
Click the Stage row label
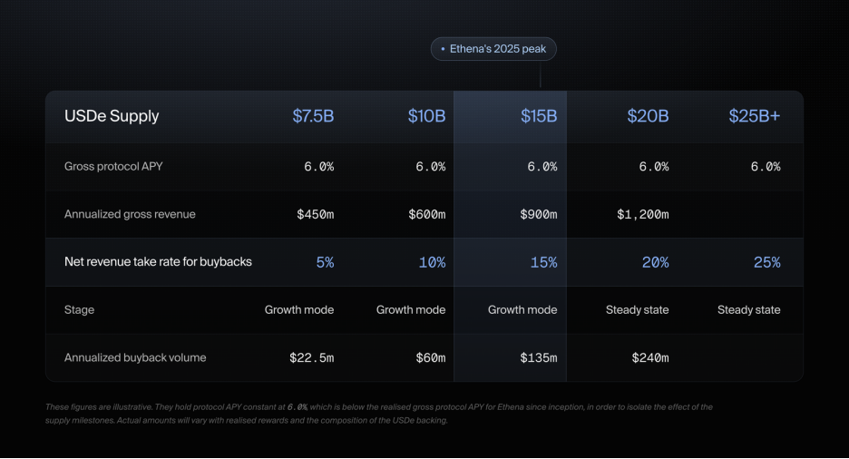click(x=79, y=309)
